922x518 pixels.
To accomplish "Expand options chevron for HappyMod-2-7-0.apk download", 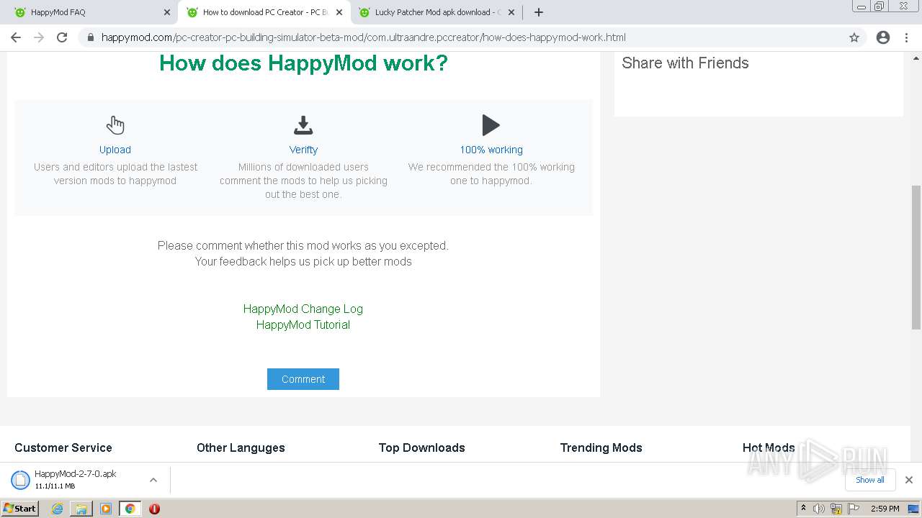I will 153,480.
